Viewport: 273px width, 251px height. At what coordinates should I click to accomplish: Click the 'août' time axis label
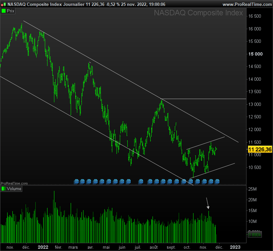(x=154, y=247)
